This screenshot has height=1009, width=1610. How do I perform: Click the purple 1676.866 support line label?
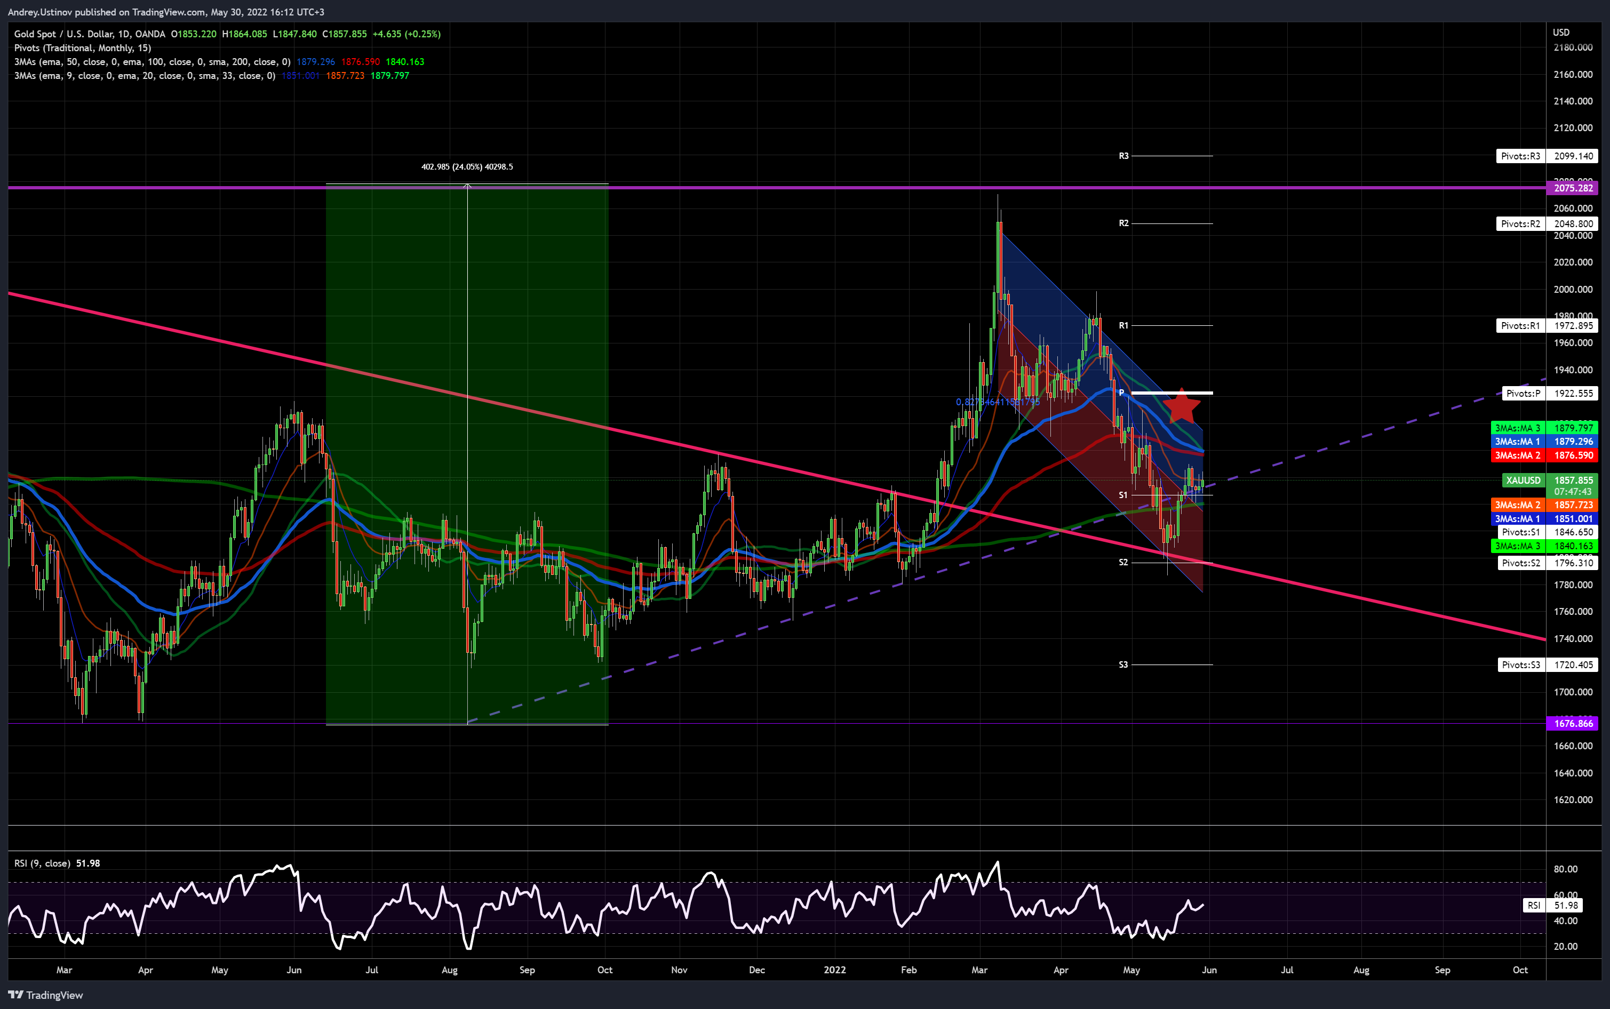click(x=1573, y=723)
